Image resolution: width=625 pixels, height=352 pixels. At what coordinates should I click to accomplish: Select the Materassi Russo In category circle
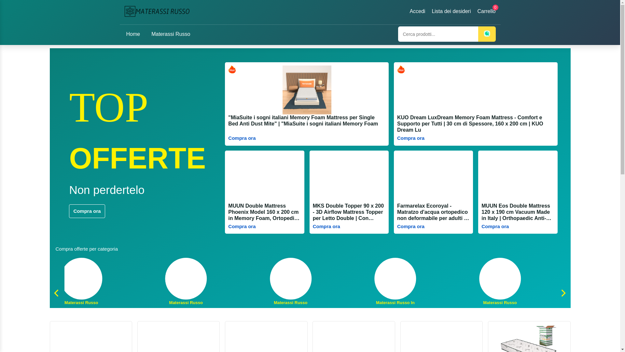pyautogui.click(x=395, y=279)
